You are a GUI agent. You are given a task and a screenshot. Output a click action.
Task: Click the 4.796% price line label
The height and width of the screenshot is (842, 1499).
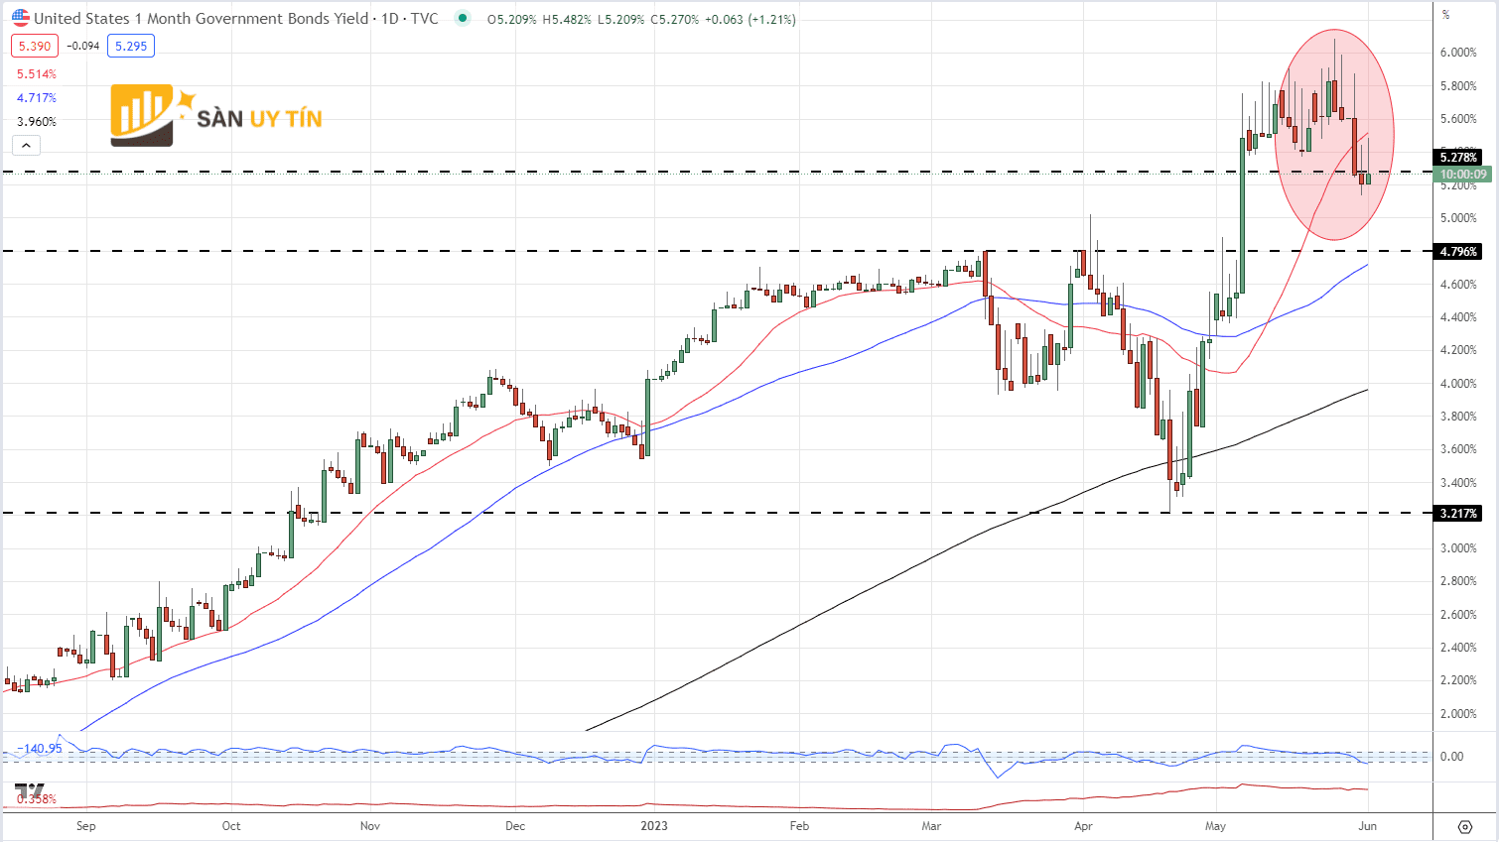click(x=1459, y=251)
